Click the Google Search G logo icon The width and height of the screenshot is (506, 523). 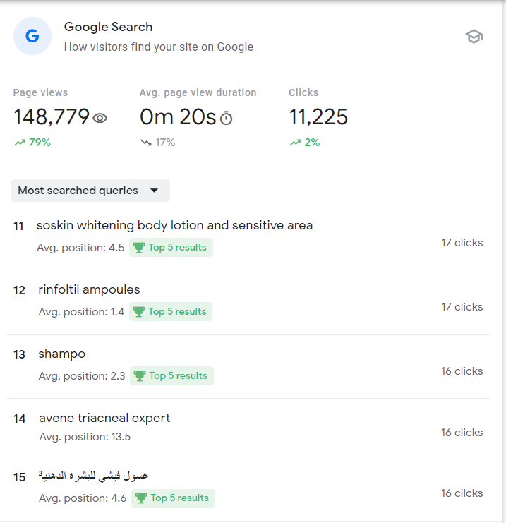click(x=32, y=36)
